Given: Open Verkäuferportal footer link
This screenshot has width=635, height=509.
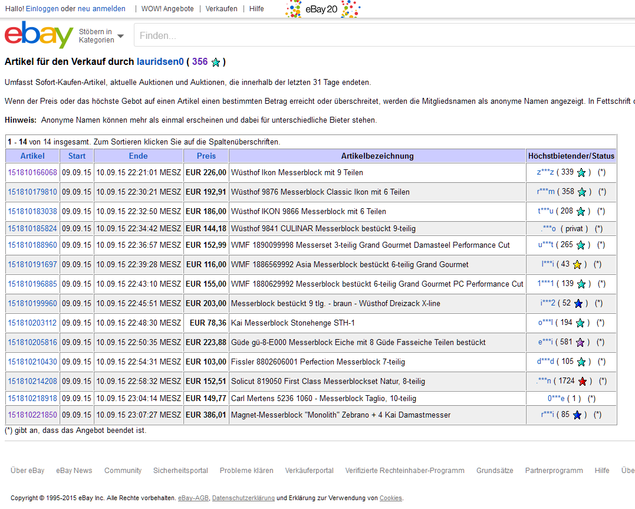Looking at the screenshot, I should click(x=310, y=471).
